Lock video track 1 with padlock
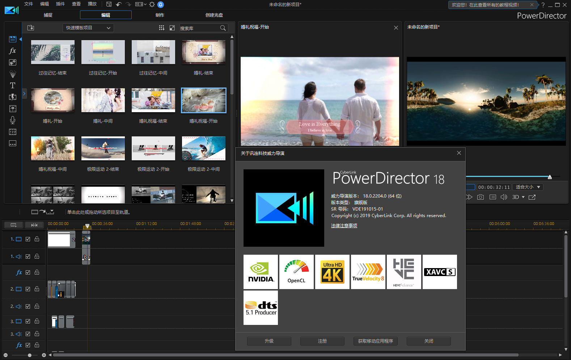This screenshot has height=360, width=571. tap(37, 239)
